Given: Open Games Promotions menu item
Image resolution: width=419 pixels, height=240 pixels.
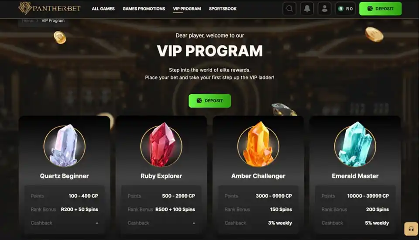Looking at the screenshot, I should pyautogui.click(x=144, y=9).
